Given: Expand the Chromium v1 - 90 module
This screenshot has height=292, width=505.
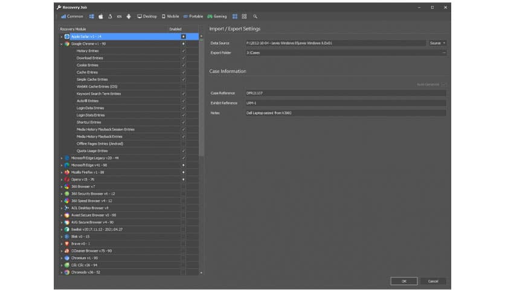Looking at the screenshot, I should pyautogui.click(x=62, y=258).
